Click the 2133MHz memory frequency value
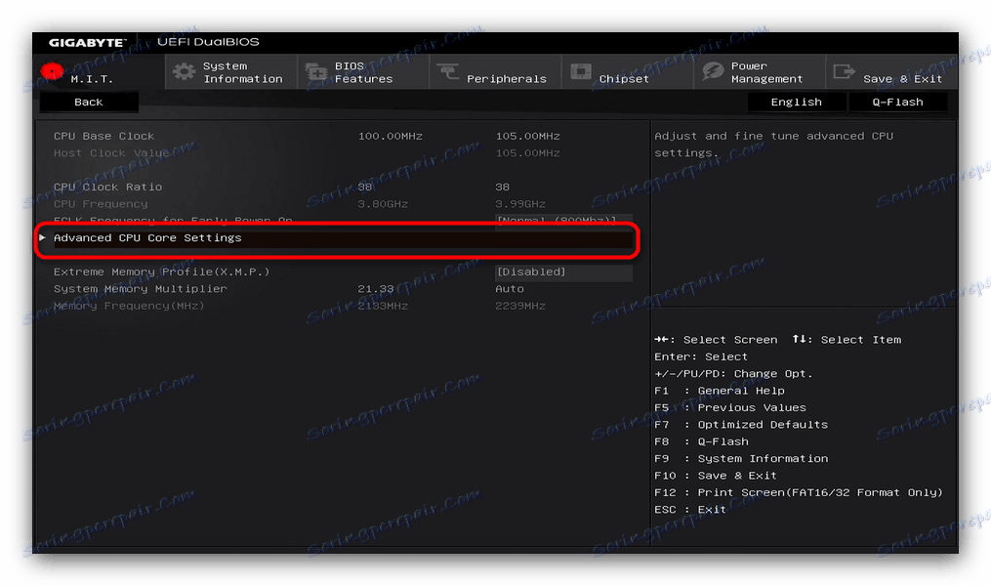 (x=383, y=306)
